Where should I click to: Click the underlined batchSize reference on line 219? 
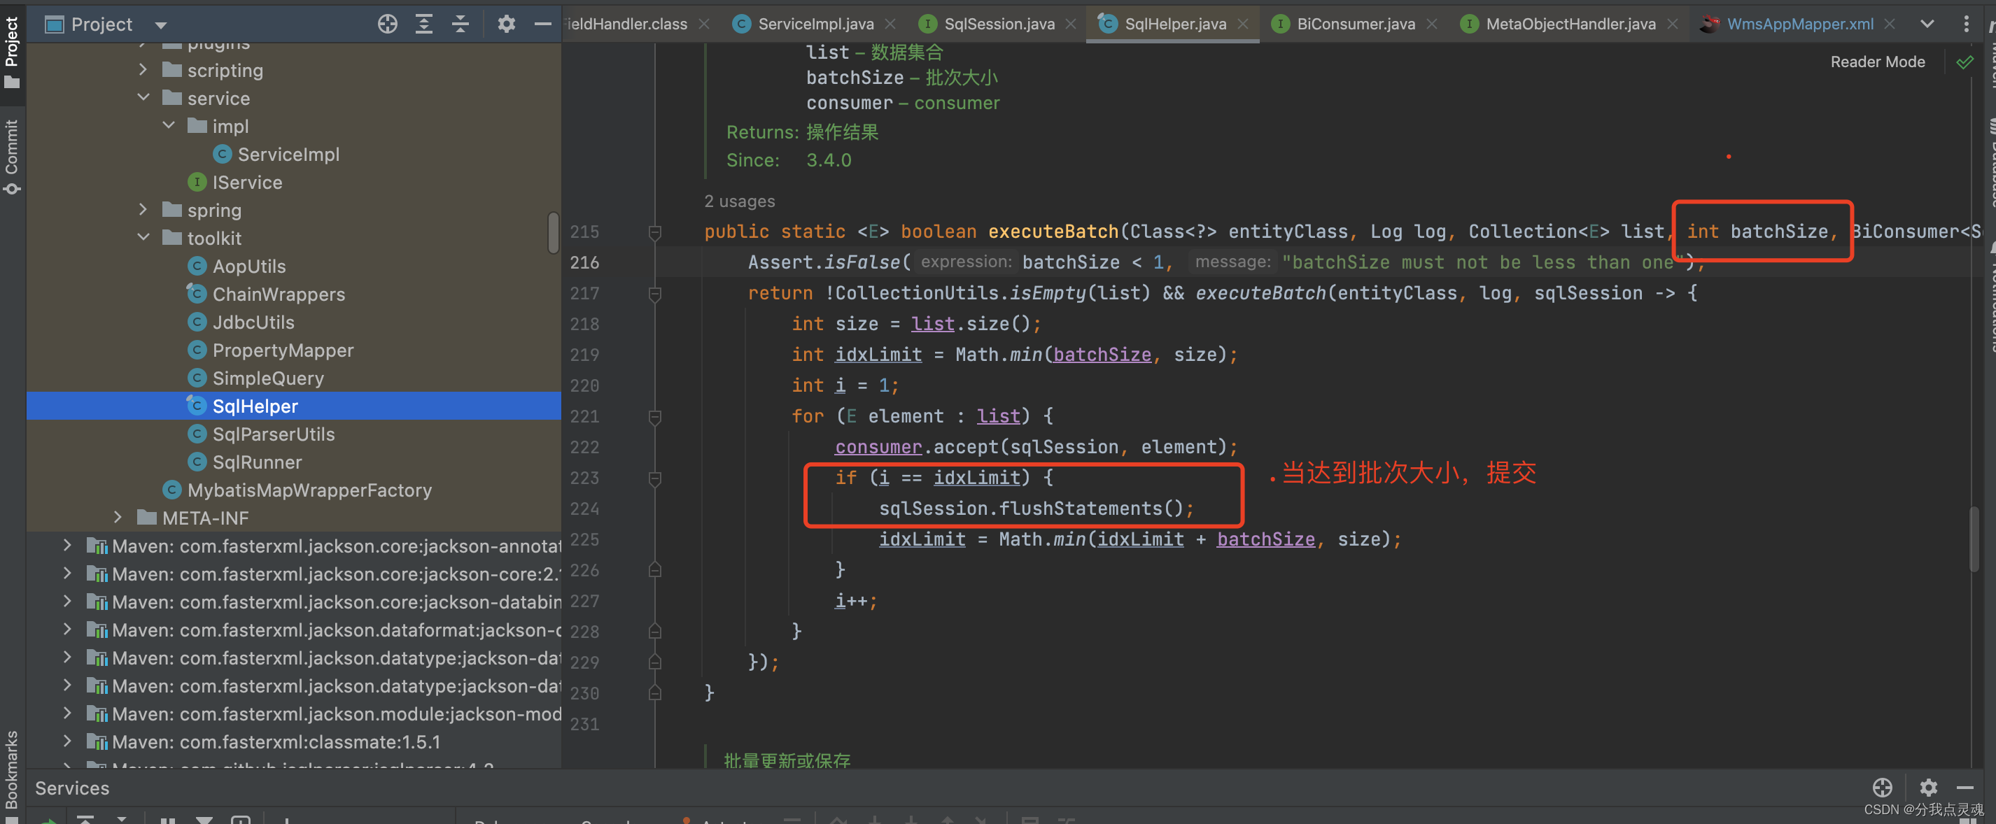(1102, 355)
